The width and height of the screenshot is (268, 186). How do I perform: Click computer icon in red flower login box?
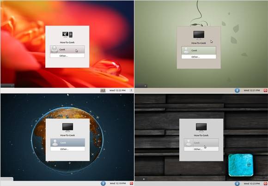pos(67,35)
